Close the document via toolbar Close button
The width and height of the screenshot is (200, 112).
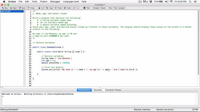tap(31, 8)
